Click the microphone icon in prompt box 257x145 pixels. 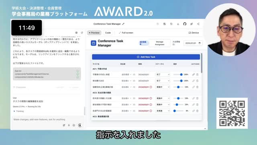point(69,125)
